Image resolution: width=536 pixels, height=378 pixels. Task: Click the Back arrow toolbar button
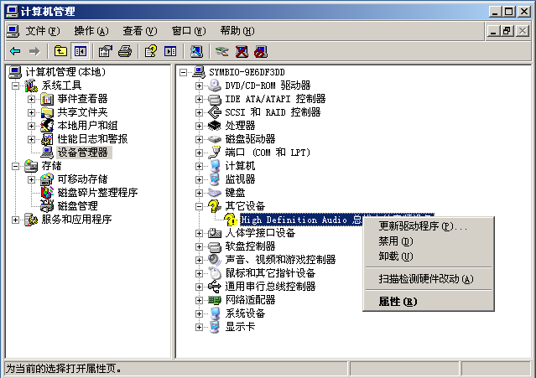(x=15, y=51)
